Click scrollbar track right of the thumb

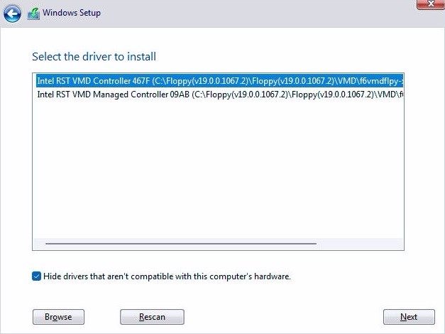pyautogui.click(x=358, y=244)
